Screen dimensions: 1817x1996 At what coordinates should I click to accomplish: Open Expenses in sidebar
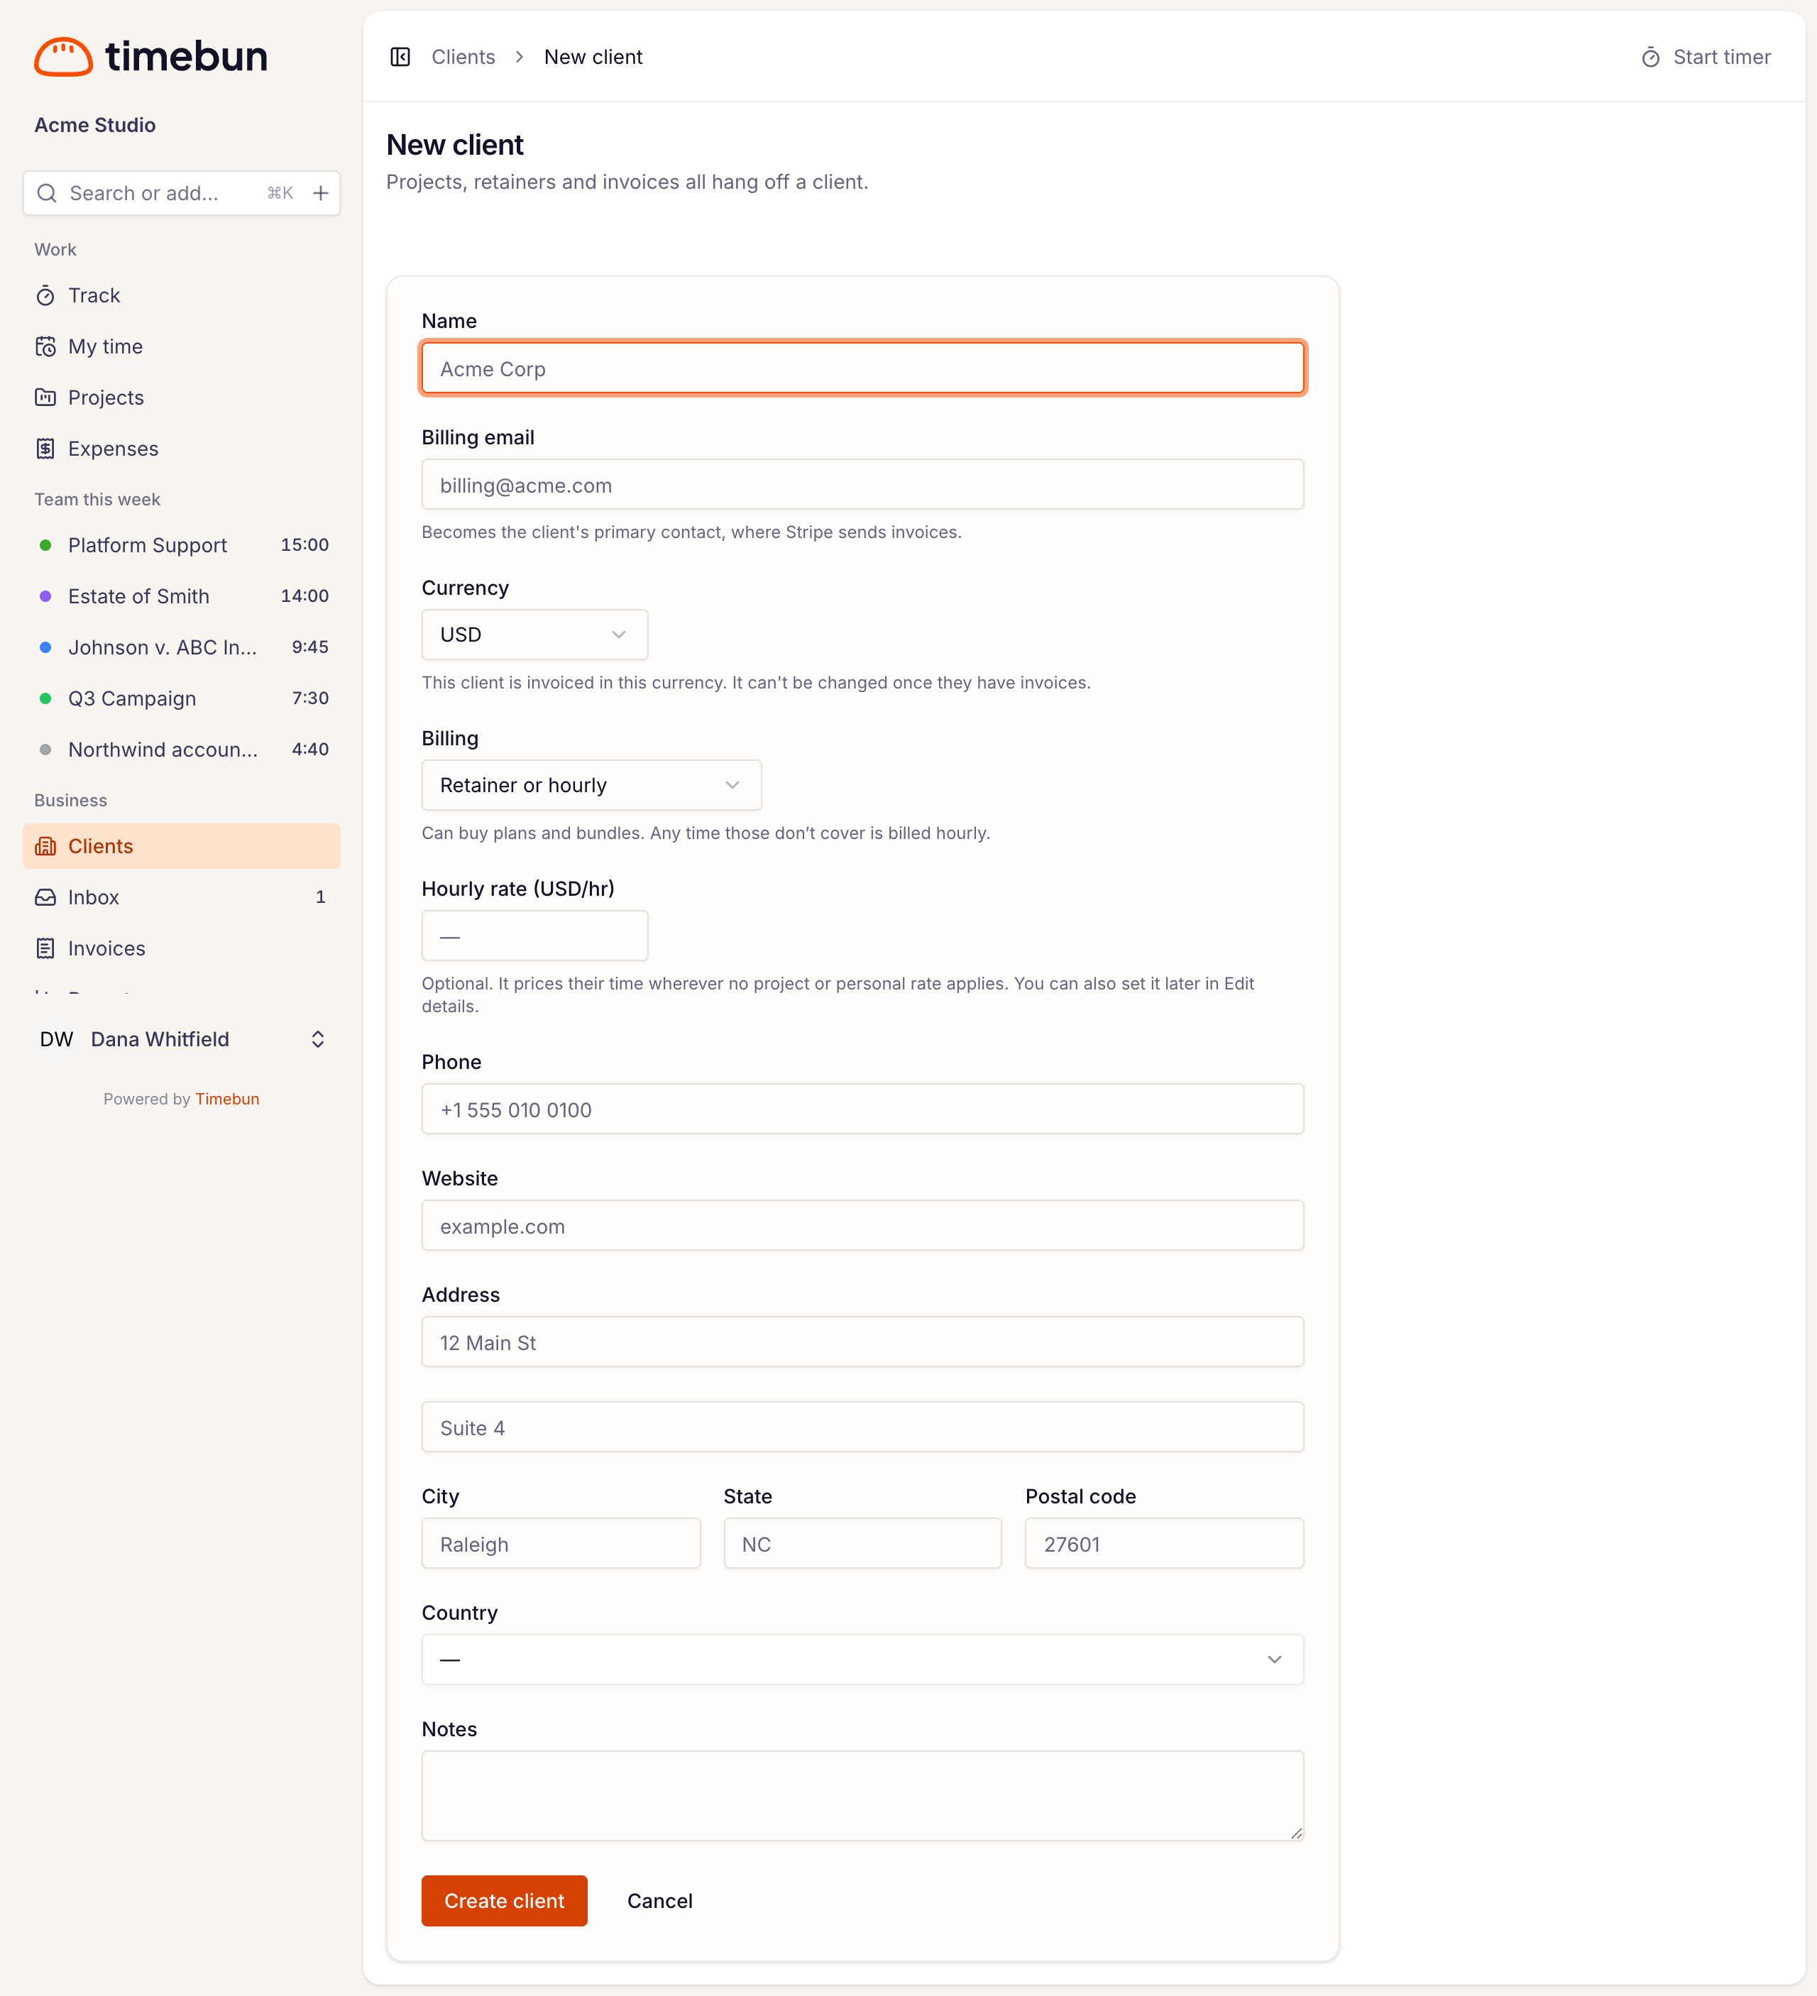[181, 449]
